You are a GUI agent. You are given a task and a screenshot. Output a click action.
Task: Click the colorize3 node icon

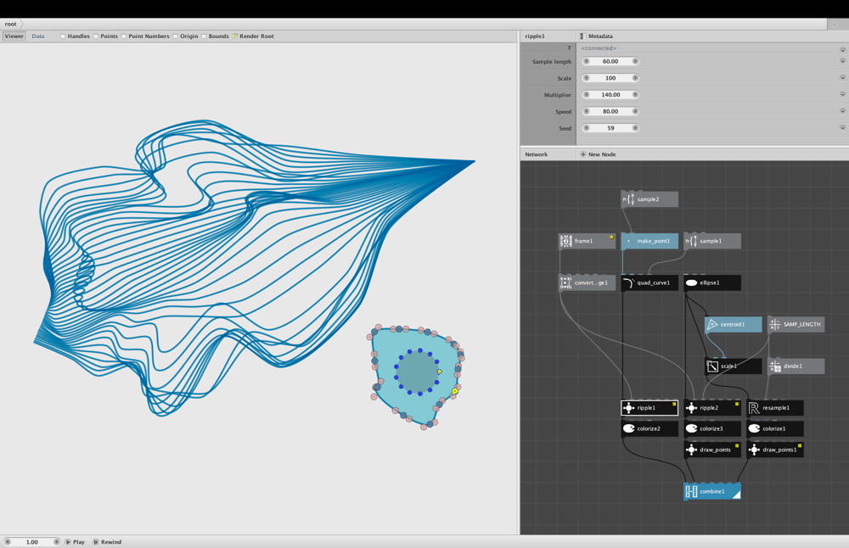[691, 428]
